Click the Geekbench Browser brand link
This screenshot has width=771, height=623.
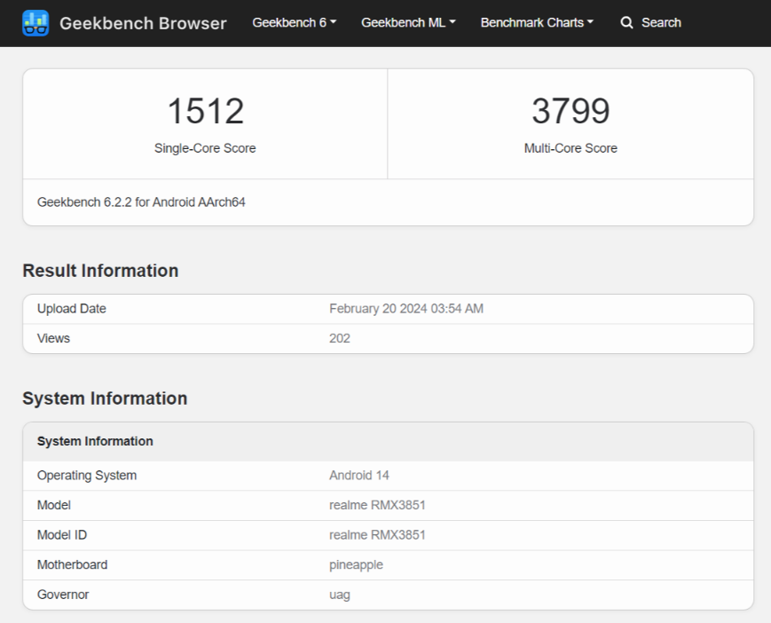(143, 23)
